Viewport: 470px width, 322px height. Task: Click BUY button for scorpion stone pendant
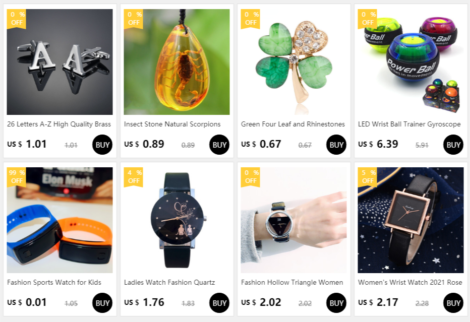pyautogui.click(x=219, y=145)
